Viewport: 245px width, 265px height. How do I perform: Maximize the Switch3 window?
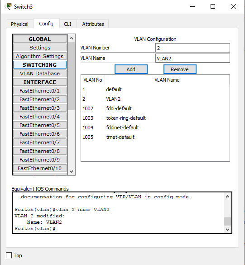[213, 7]
